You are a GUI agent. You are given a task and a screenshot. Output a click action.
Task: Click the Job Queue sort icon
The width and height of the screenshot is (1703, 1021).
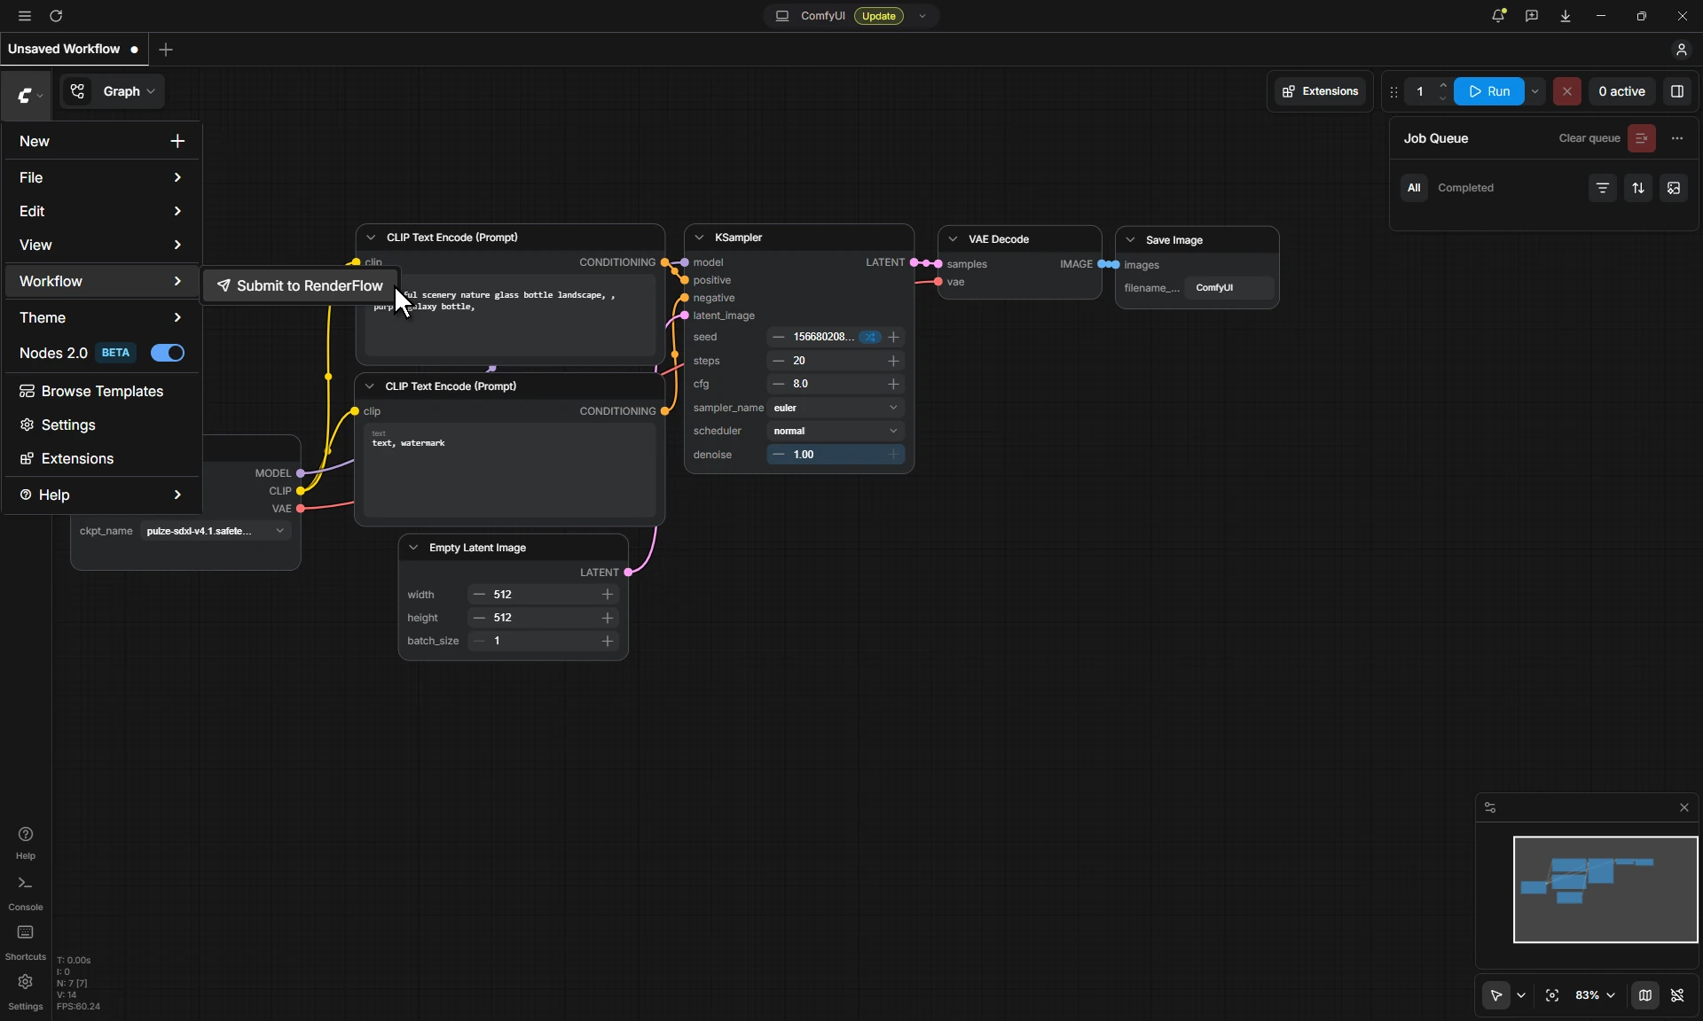tap(1638, 188)
